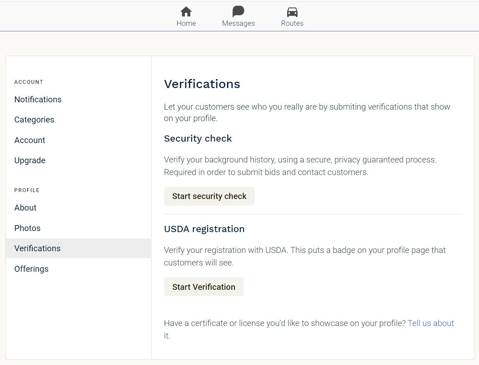Follow the 'Tell us about it' link

click(x=431, y=323)
